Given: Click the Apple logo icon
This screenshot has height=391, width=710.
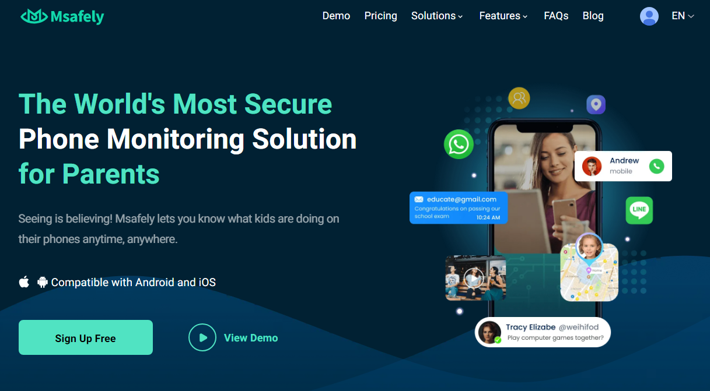Looking at the screenshot, I should 24,282.
